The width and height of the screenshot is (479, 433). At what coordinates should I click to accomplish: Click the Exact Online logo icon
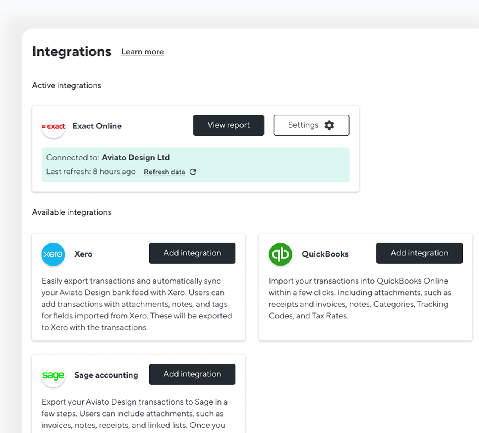pyautogui.click(x=54, y=127)
